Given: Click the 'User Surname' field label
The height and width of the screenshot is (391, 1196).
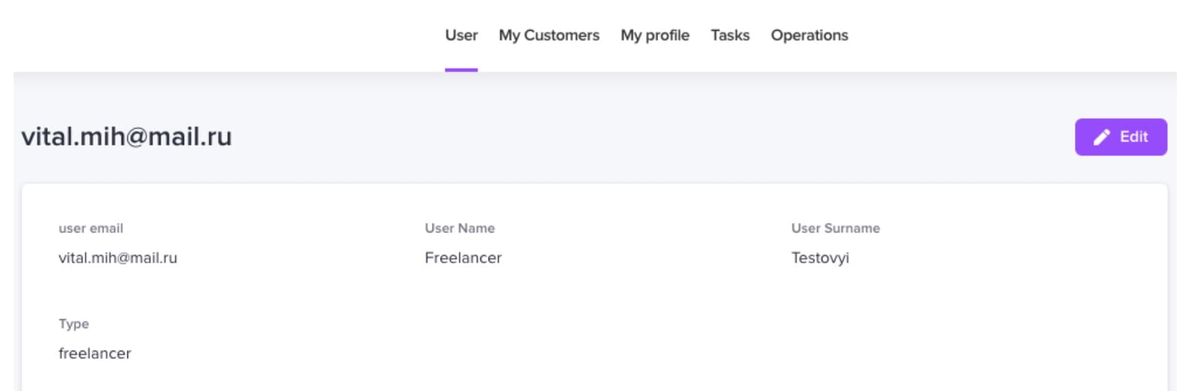Looking at the screenshot, I should coord(835,228).
